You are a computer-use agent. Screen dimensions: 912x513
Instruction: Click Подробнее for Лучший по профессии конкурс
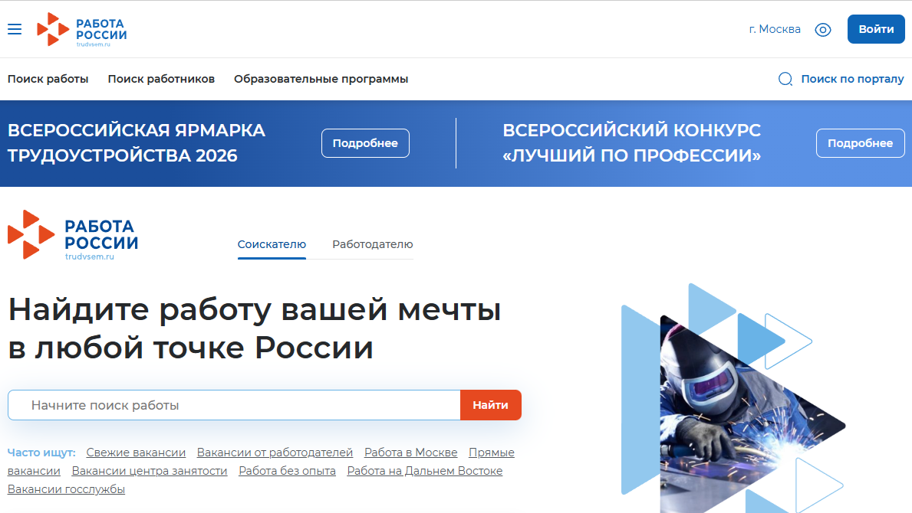click(861, 143)
